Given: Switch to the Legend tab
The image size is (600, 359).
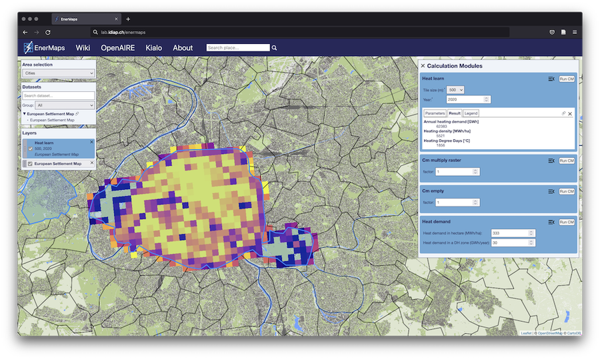Looking at the screenshot, I should 471,114.
